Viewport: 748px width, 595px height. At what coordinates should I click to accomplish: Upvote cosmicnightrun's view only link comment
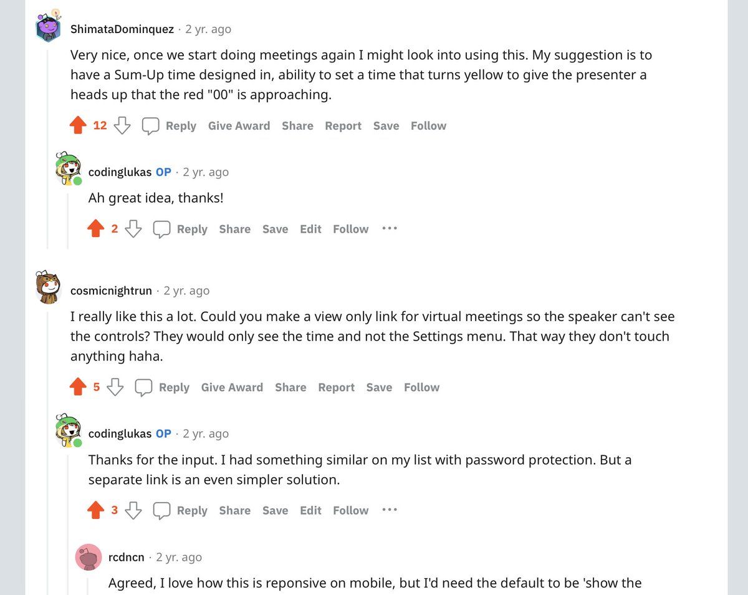pyautogui.click(x=78, y=387)
